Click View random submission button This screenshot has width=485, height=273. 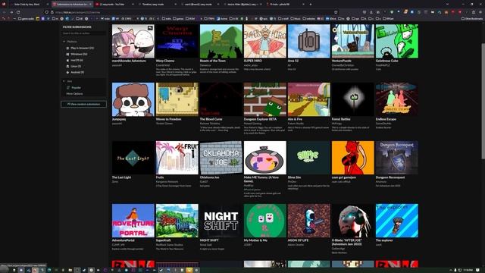(84, 104)
